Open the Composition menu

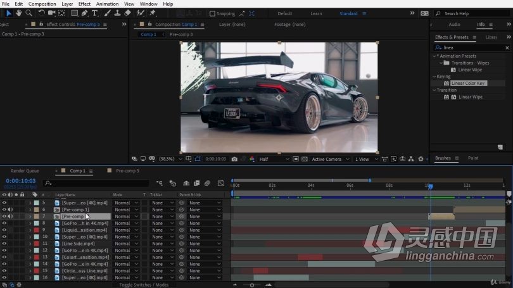click(42, 4)
